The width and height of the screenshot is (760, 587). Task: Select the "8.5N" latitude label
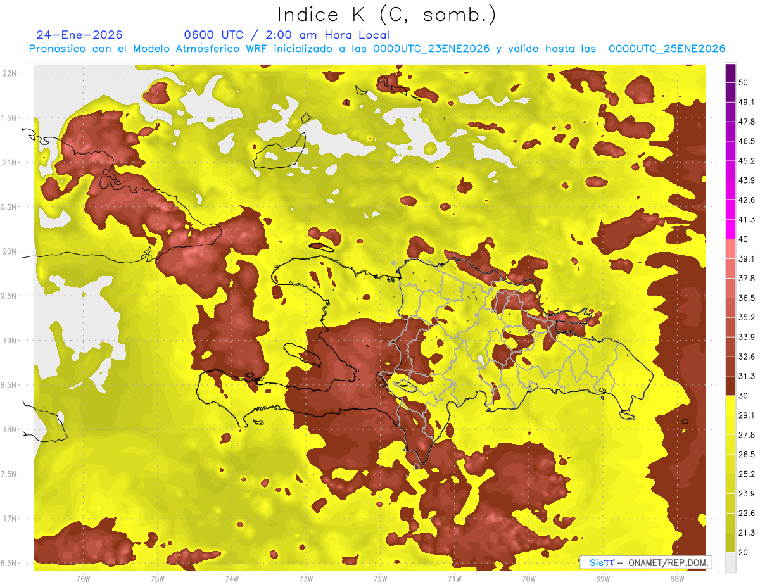(x=9, y=385)
